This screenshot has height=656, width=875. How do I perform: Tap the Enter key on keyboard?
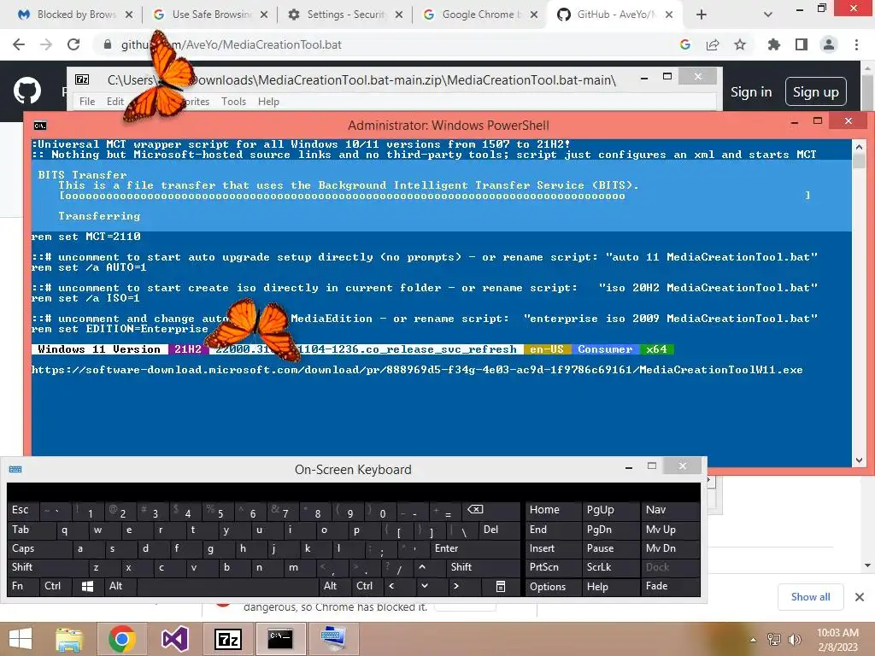click(476, 548)
